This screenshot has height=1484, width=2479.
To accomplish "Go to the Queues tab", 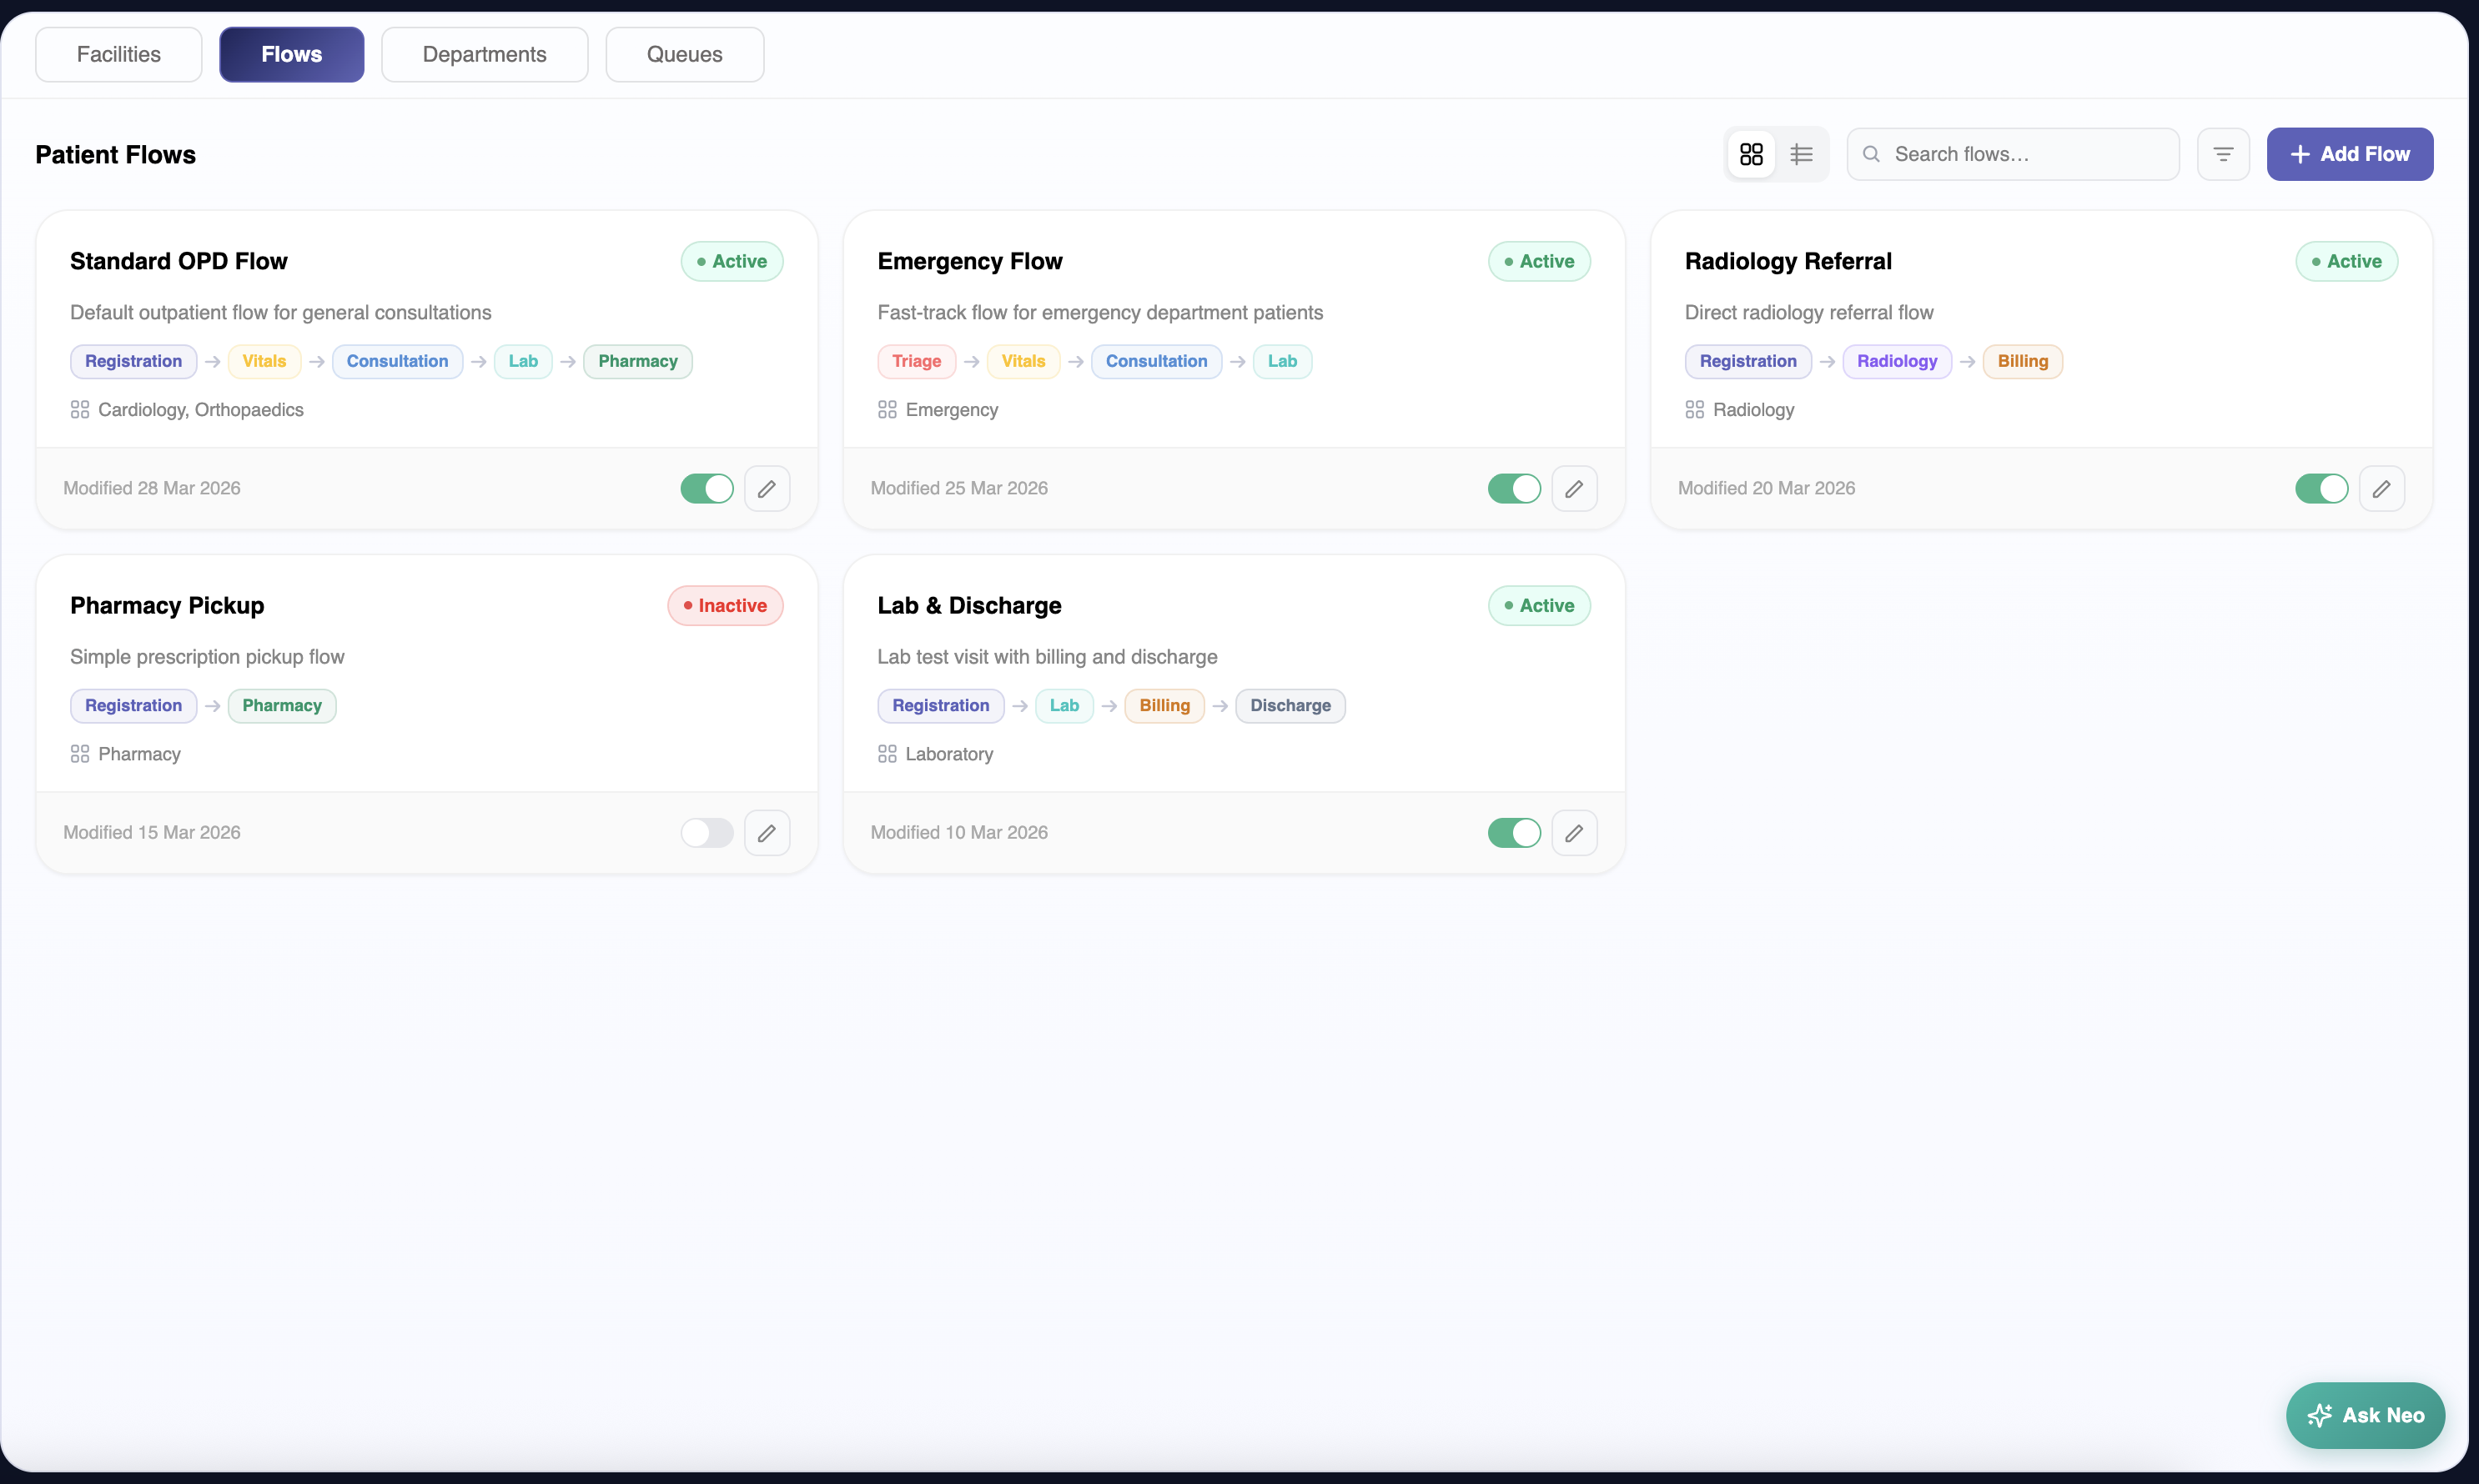I will [684, 54].
